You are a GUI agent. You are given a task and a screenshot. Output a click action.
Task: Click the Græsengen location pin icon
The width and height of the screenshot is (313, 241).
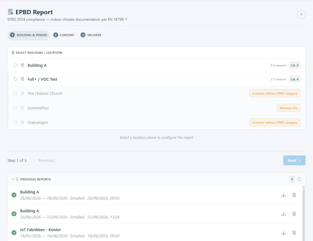pyautogui.click(x=22, y=122)
